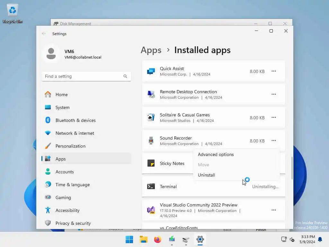The image size is (329, 247).
Task: Click the Settings gear taskbar icon
Action: (x=200, y=239)
